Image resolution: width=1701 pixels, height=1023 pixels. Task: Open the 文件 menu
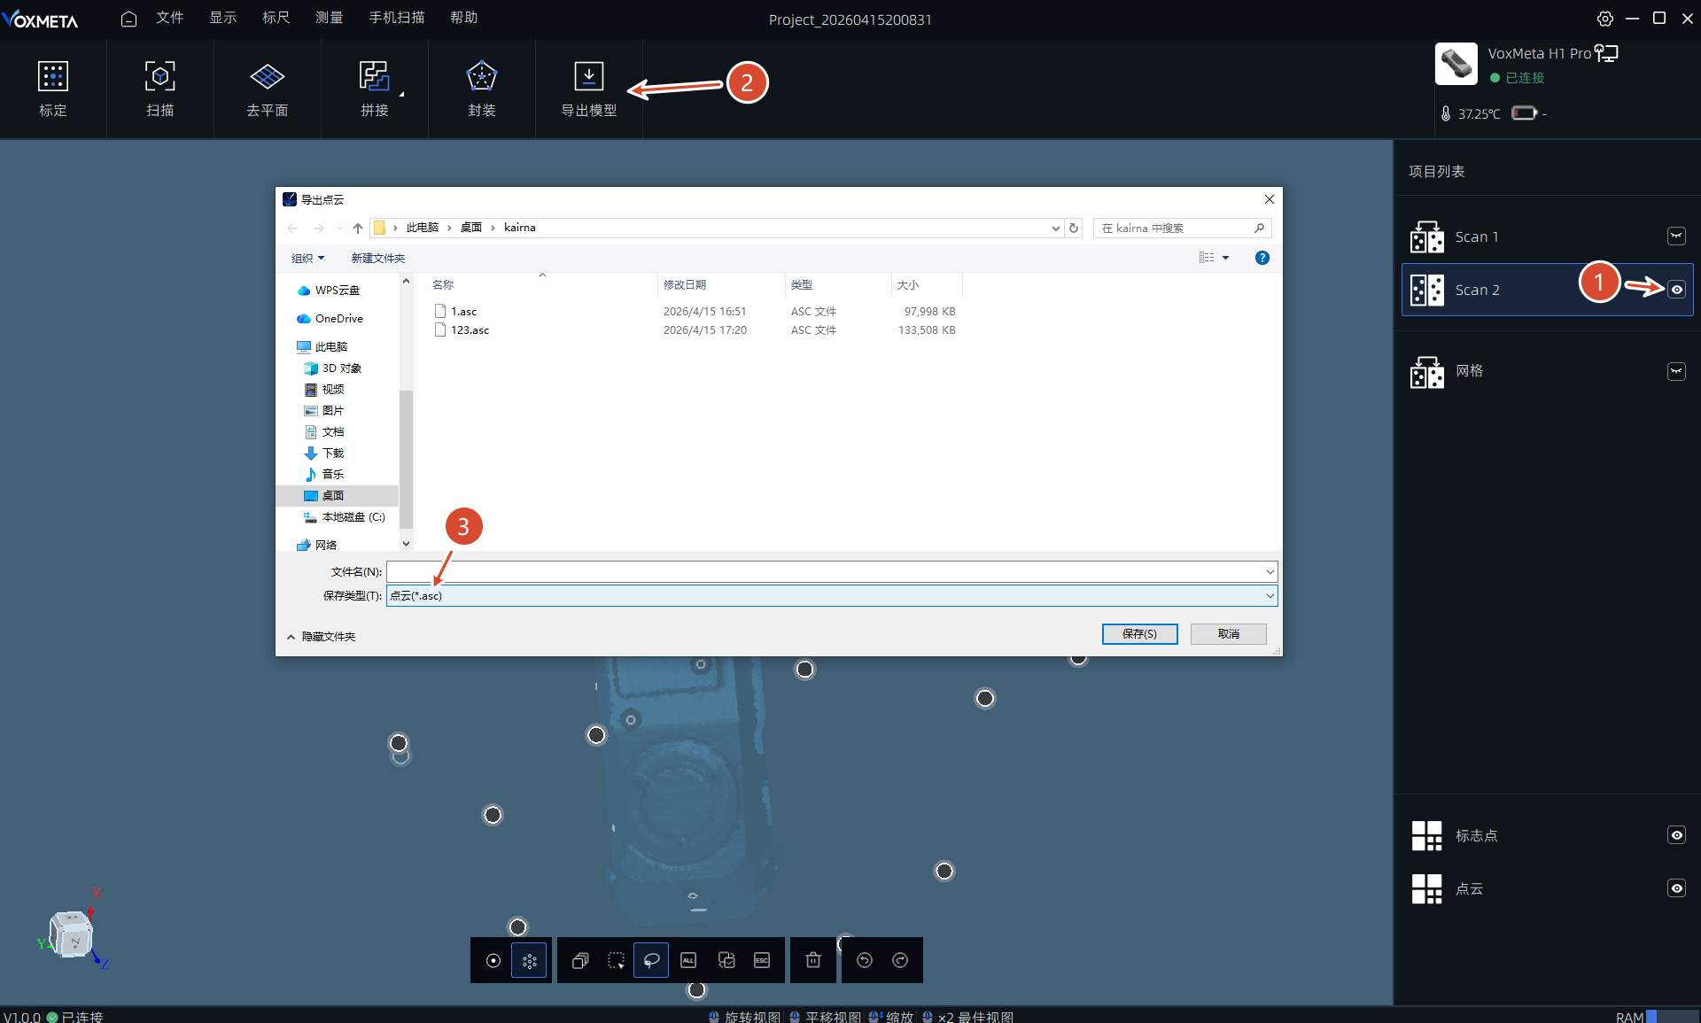coord(169,18)
